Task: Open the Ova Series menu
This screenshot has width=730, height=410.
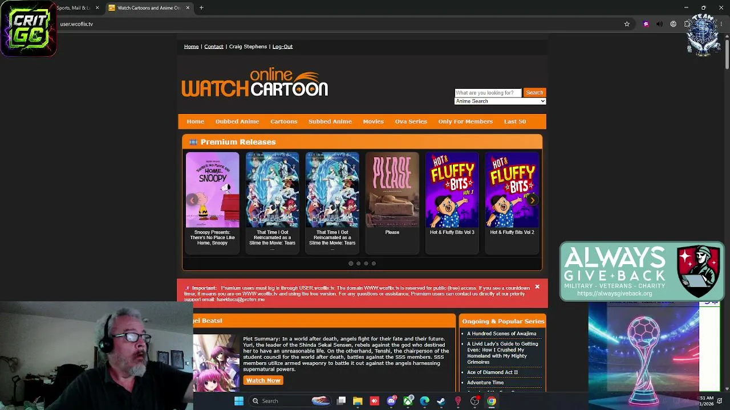Action: coord(411,121)
